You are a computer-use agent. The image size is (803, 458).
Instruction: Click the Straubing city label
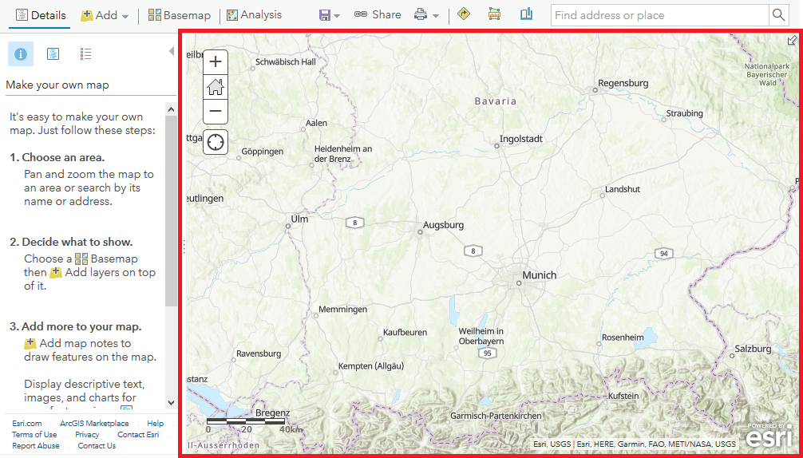point(685,113)
